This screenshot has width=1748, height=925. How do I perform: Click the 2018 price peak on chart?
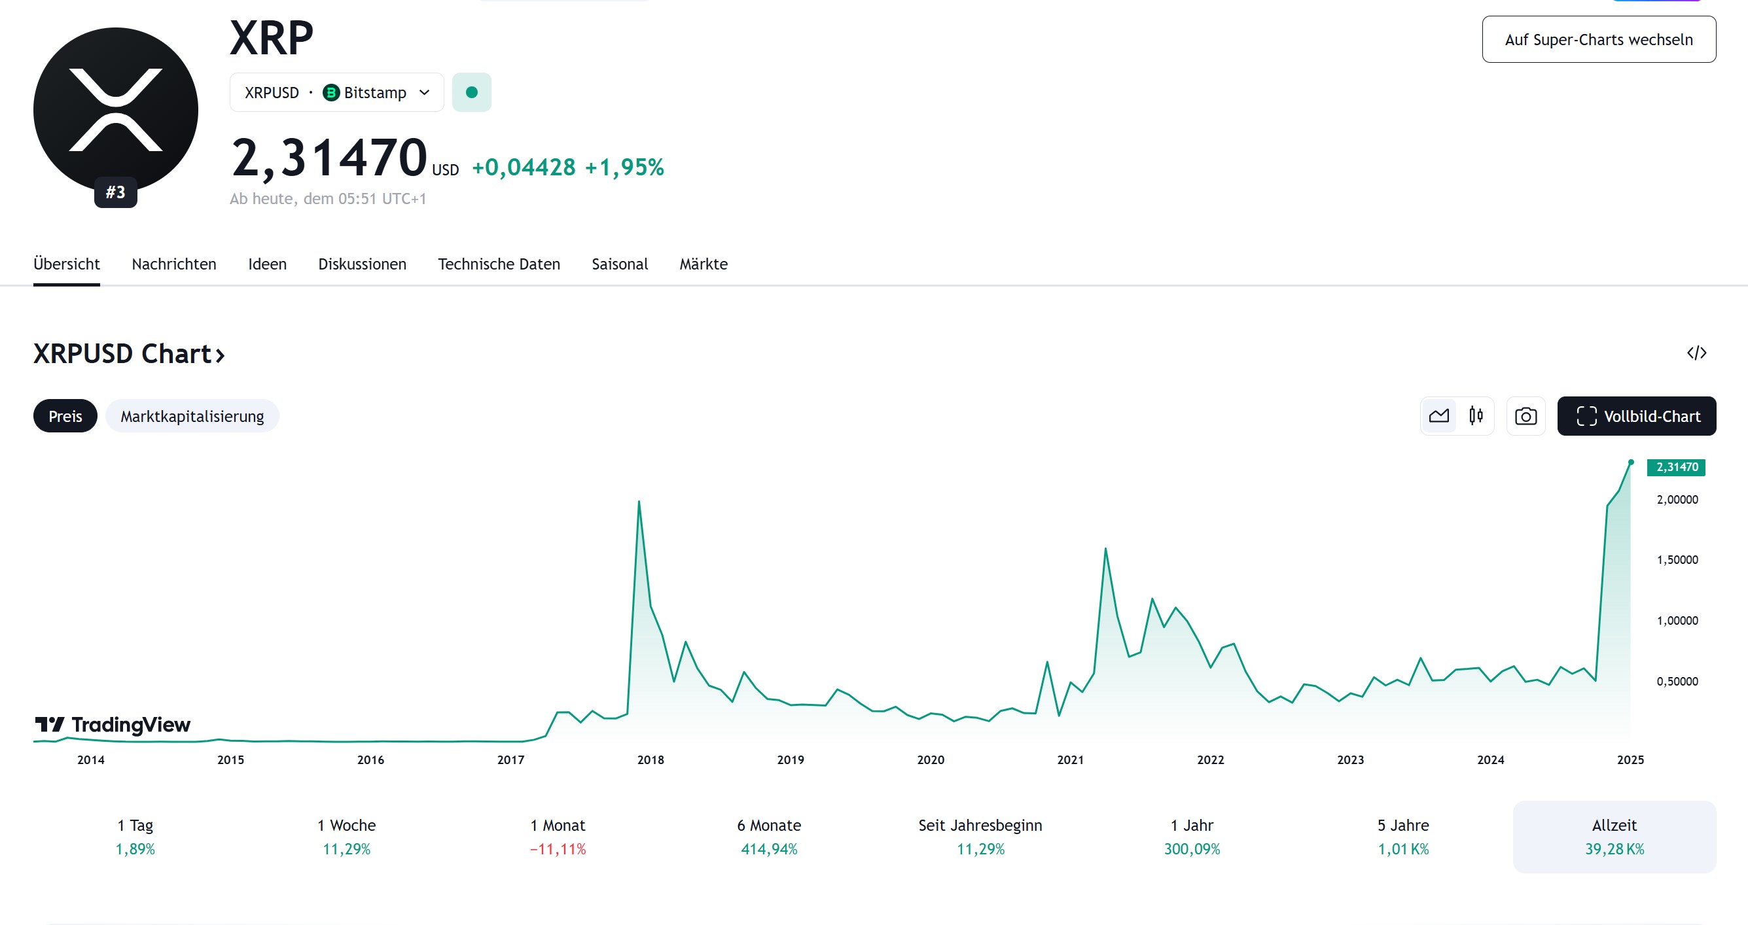pyautogui.click(x=639, y=502)
